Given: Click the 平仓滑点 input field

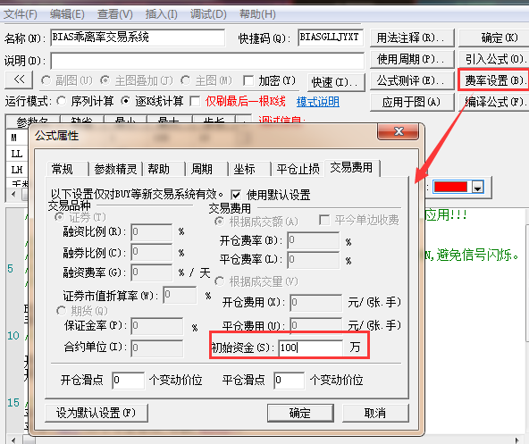Looking at the screenshot, I should point(290,381).
